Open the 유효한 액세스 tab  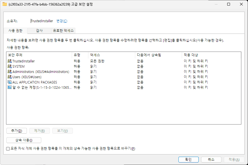[64, 31]
